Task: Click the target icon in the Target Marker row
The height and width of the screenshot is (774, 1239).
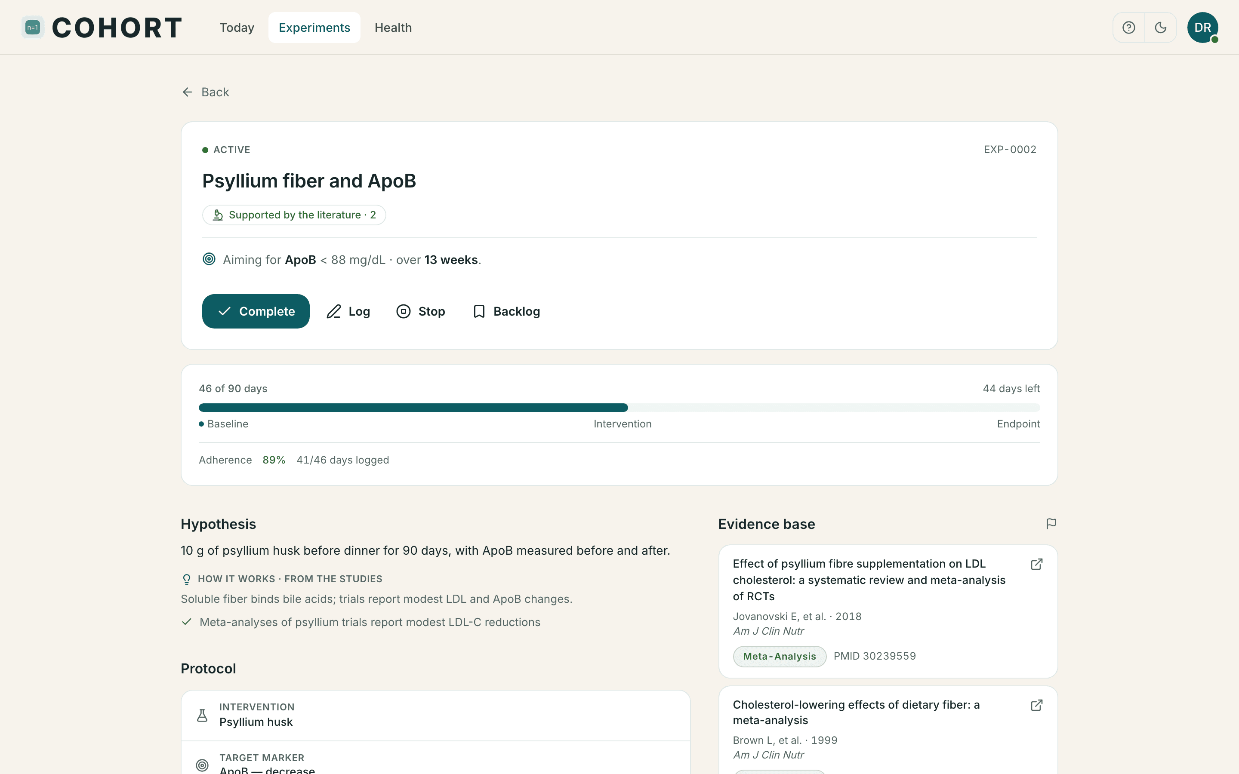Action: 202,765
